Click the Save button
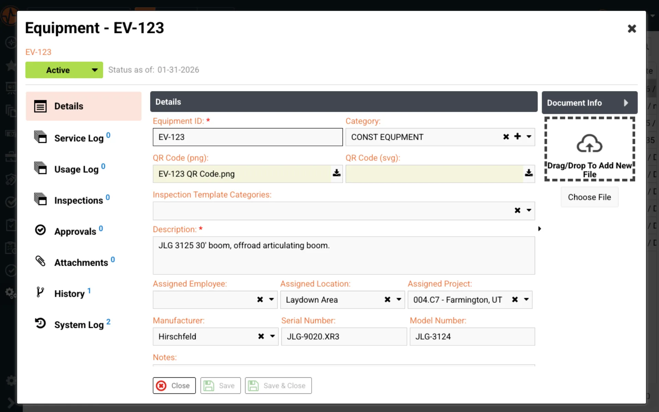The height and width of the screenshot is (412, 659). tap(220, 386)
